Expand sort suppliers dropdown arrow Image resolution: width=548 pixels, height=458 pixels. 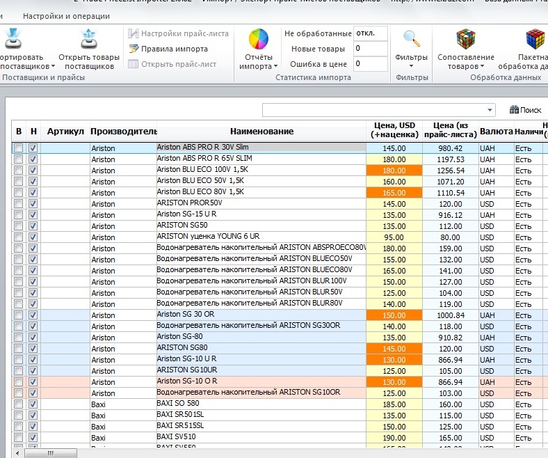tap(53, 66)
